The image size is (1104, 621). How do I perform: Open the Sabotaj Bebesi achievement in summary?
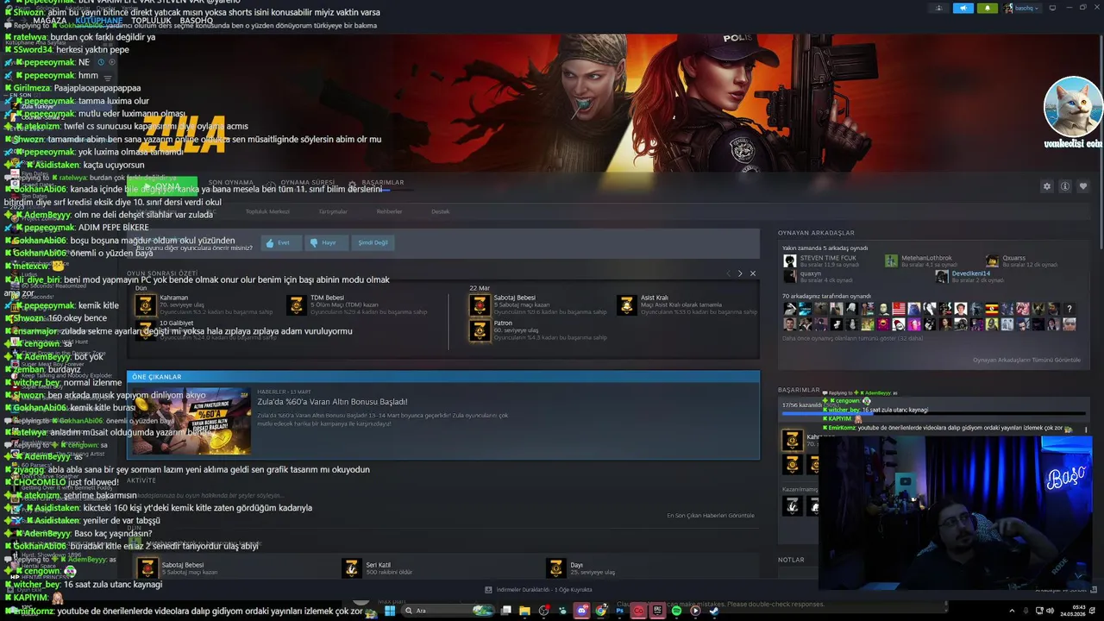[480, 304]
